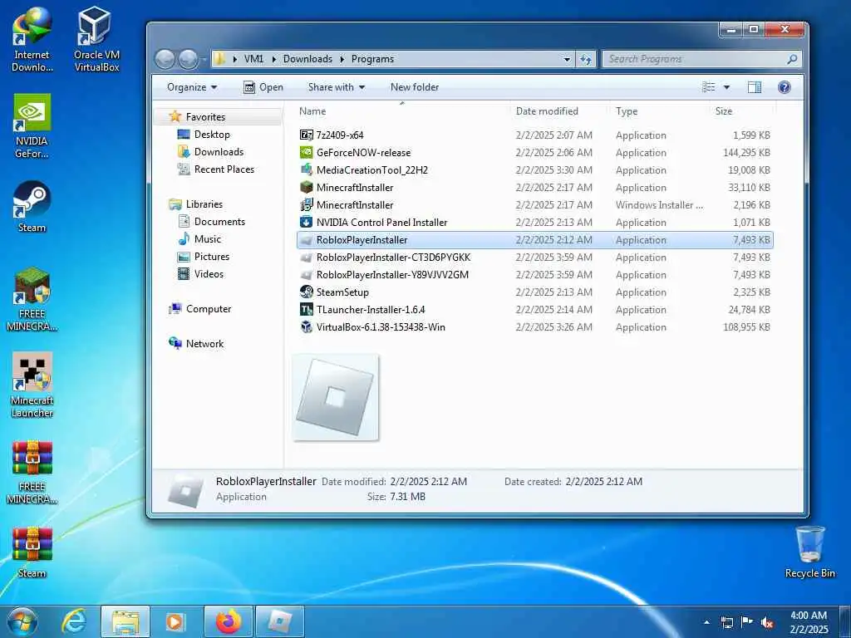Click the muted volume tray icon

(x=767, y=623)
